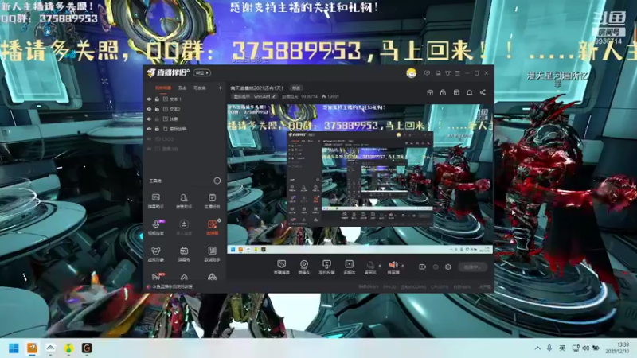Select the 文本1 source row name

coord(175,99)
